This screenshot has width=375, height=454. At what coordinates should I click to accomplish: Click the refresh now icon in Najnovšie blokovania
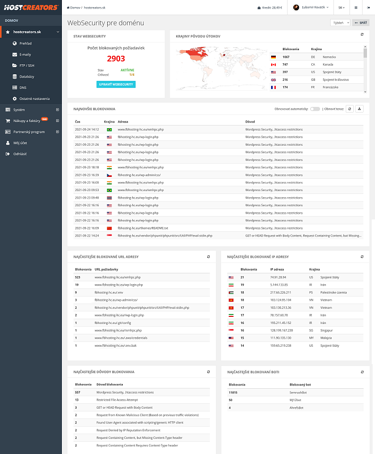[350, 109]
